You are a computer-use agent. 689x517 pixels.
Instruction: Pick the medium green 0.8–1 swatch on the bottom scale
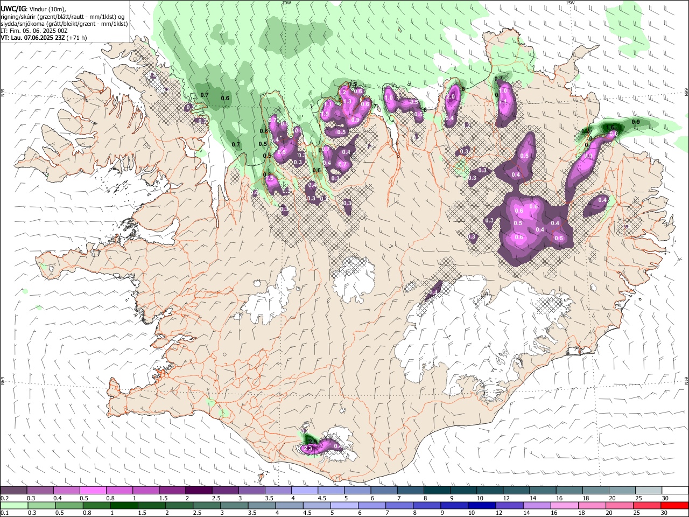[96, 506]
